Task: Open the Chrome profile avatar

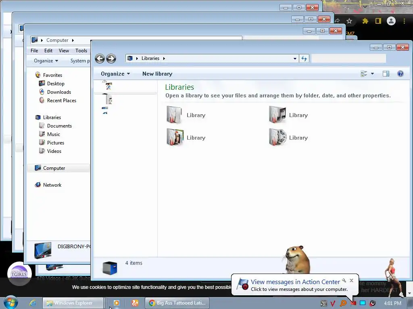Action: [x=391, y=21]
